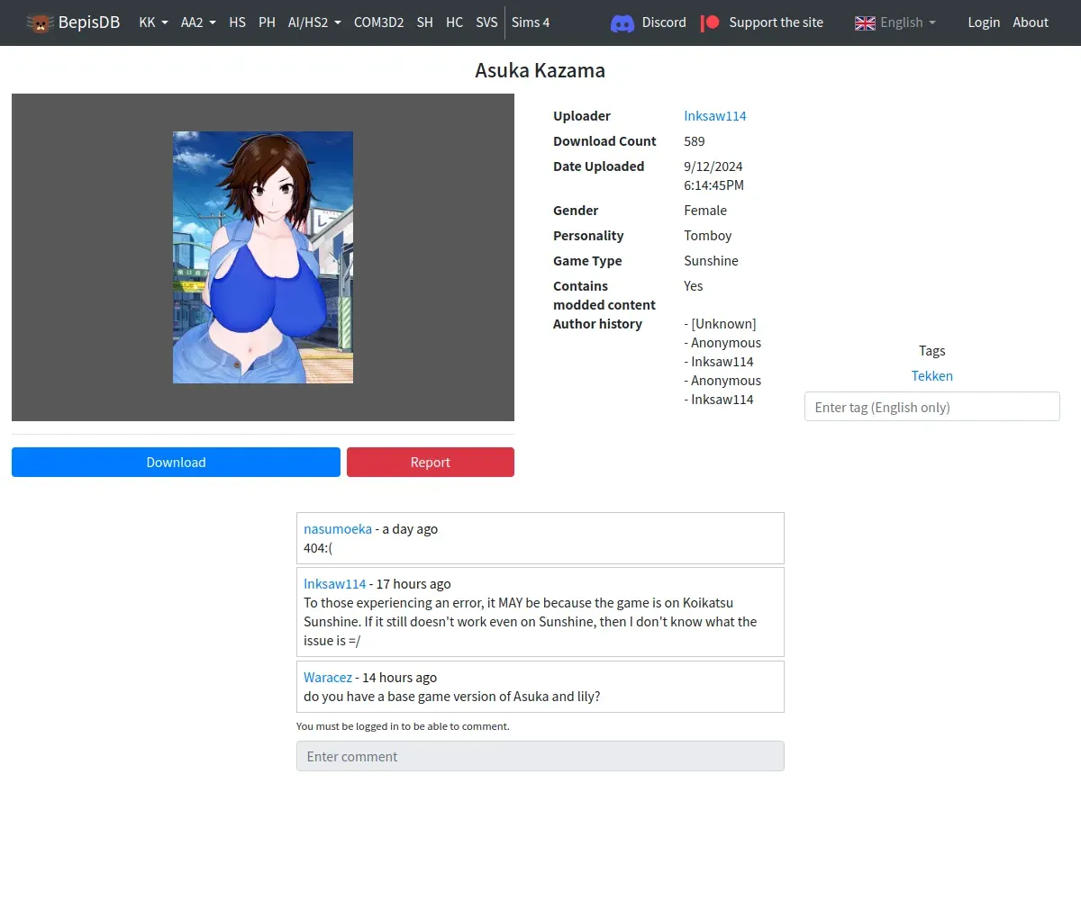Viewport: 1081px width, 900px height.
Task: Open the KK dropdown menu
Action: coord(153,22)
